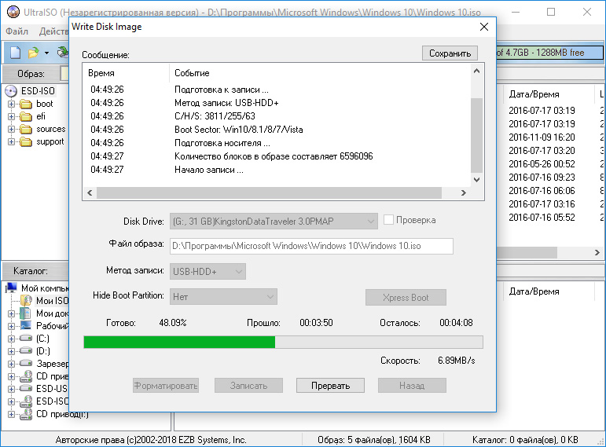Click the disc capacity bar showing 1288MB free
606x447 pixels.
549,53
